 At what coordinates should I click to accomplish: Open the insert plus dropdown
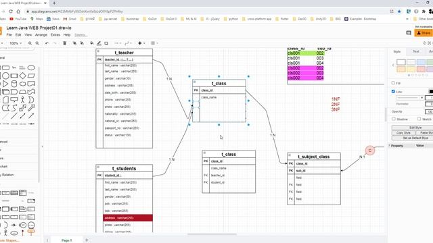pos(141,43)
